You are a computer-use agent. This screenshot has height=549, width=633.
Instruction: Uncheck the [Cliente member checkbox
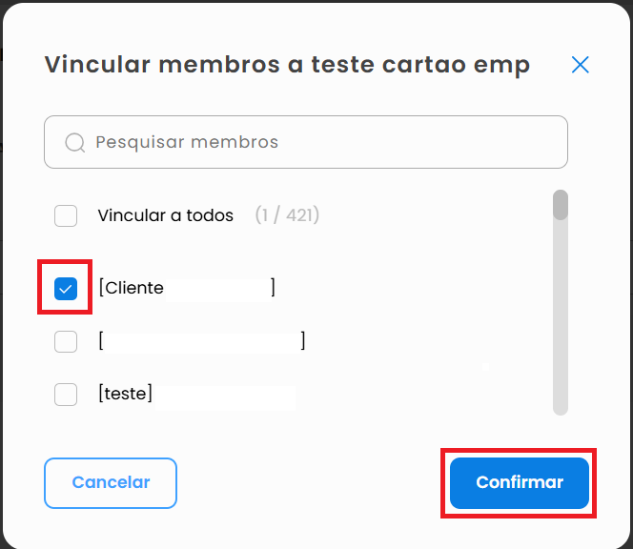(66, 288)
